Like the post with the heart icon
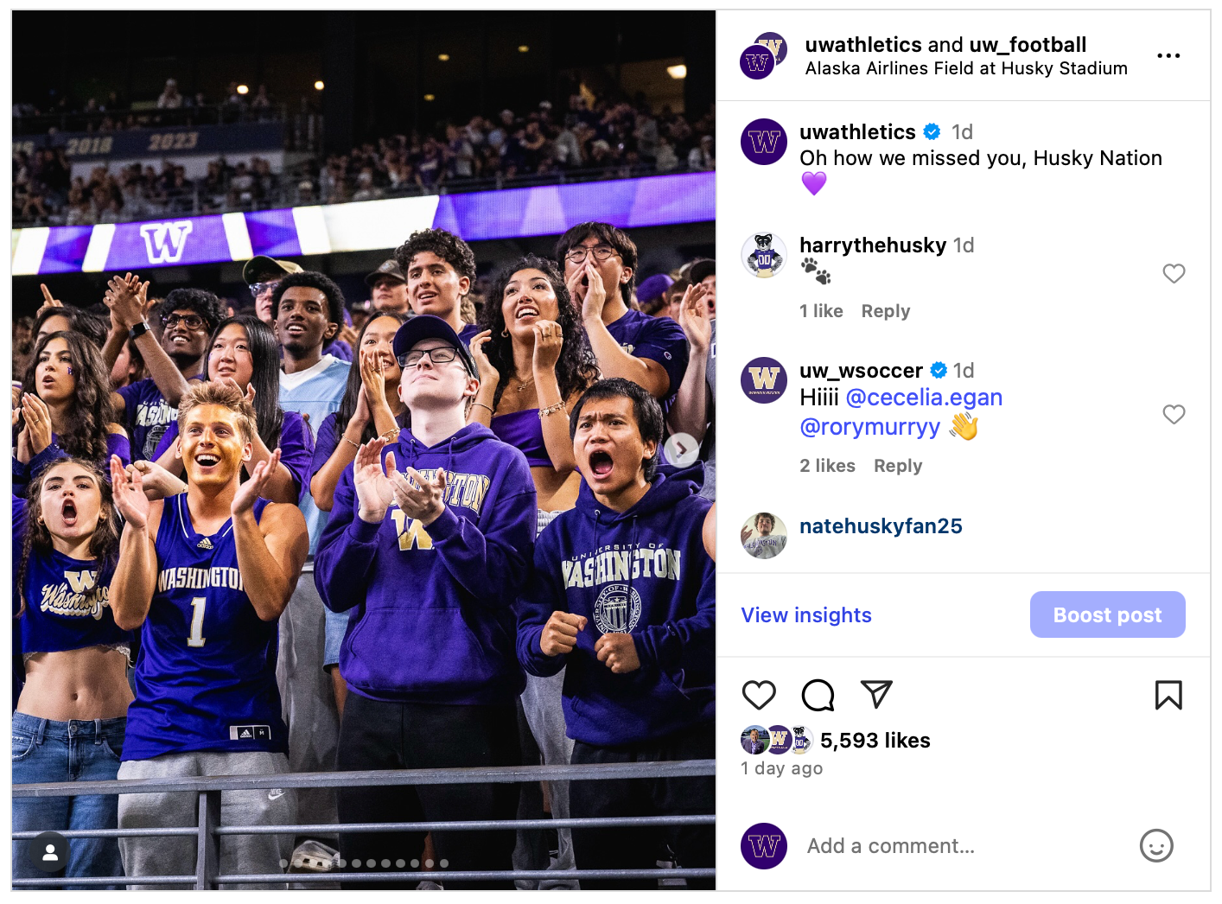The height and width of the screenshot is (904, 1222). [x=759, y=695]
